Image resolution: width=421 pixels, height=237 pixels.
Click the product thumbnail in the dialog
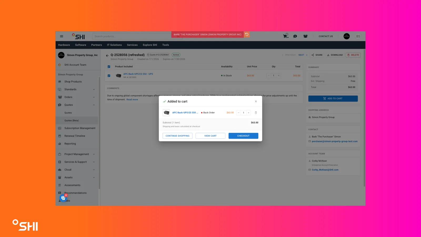coord(166,113)
